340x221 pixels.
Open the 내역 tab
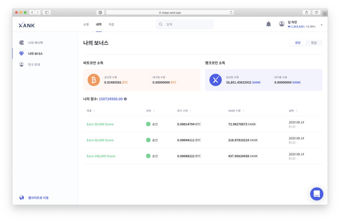click(99, 24)
